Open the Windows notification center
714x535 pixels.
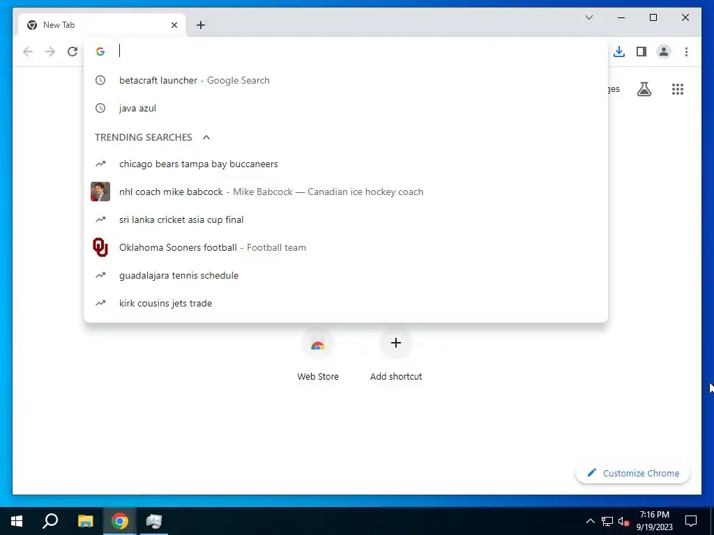pos(691,521)
